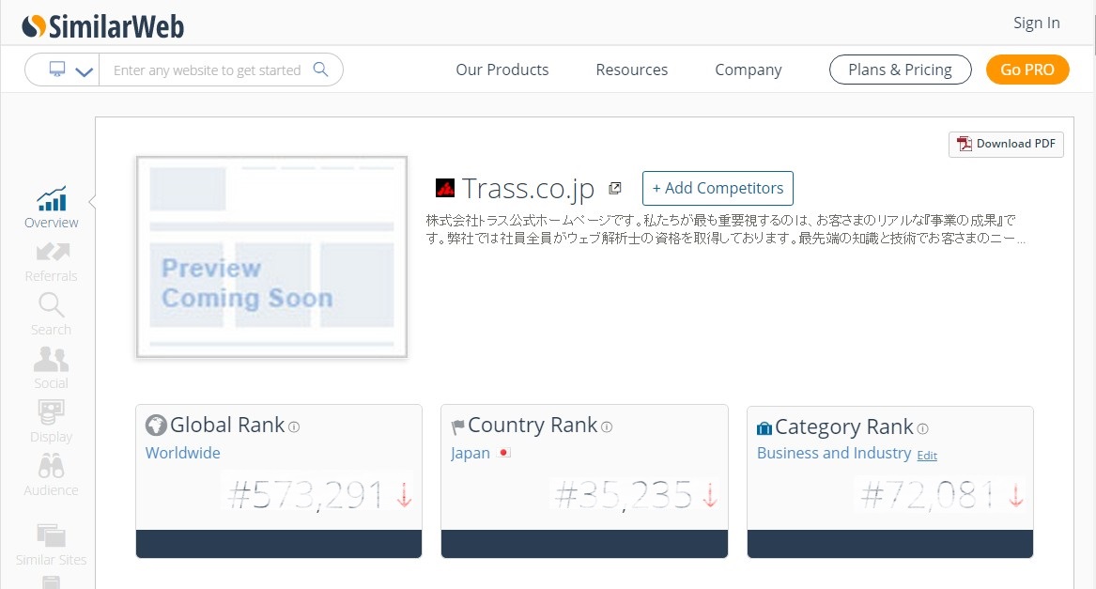Click the Trass.co.jp site title
Screen dimensions: 1096x589
pos(529,188)
